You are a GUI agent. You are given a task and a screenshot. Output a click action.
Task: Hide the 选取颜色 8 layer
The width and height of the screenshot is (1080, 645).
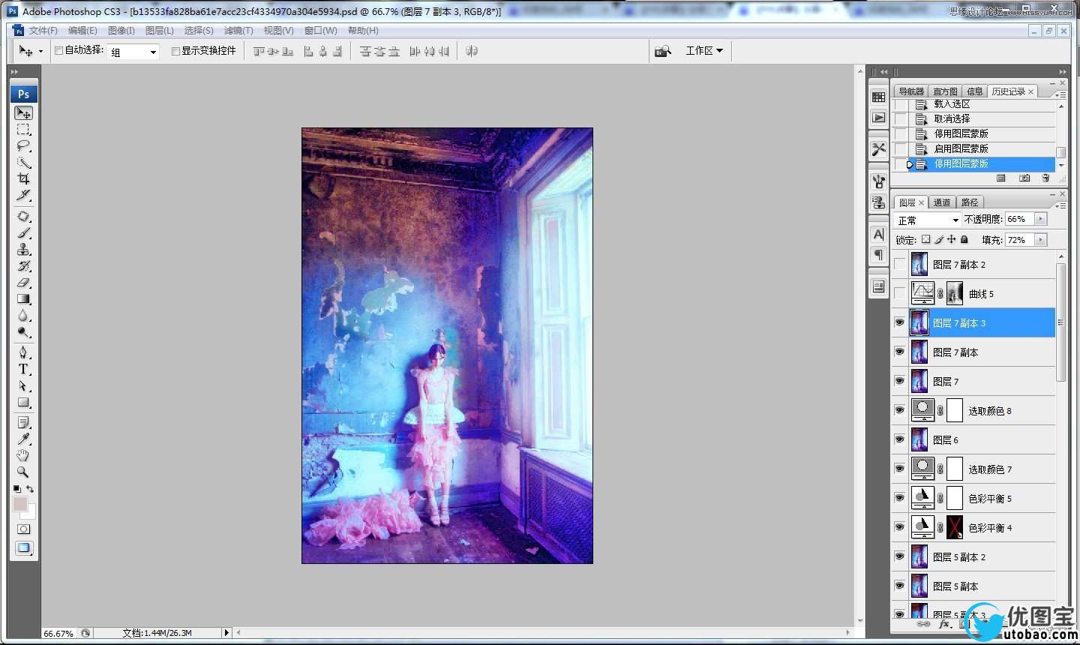[900, 410]
